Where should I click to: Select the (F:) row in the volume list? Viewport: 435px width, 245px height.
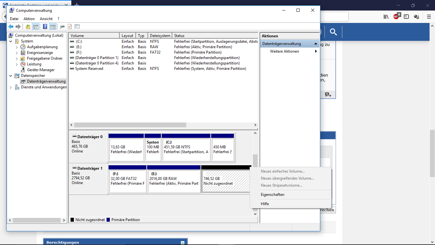[164, 52]
